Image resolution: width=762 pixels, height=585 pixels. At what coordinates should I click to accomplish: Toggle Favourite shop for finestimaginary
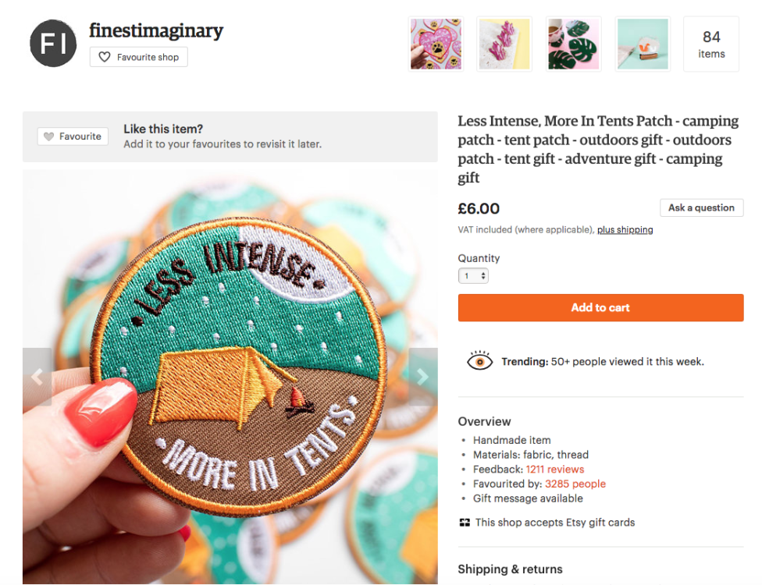138,57
